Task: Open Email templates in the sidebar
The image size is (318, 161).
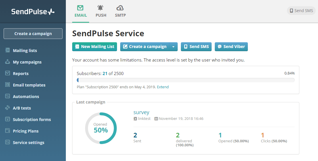Action: tap(29, 85)
